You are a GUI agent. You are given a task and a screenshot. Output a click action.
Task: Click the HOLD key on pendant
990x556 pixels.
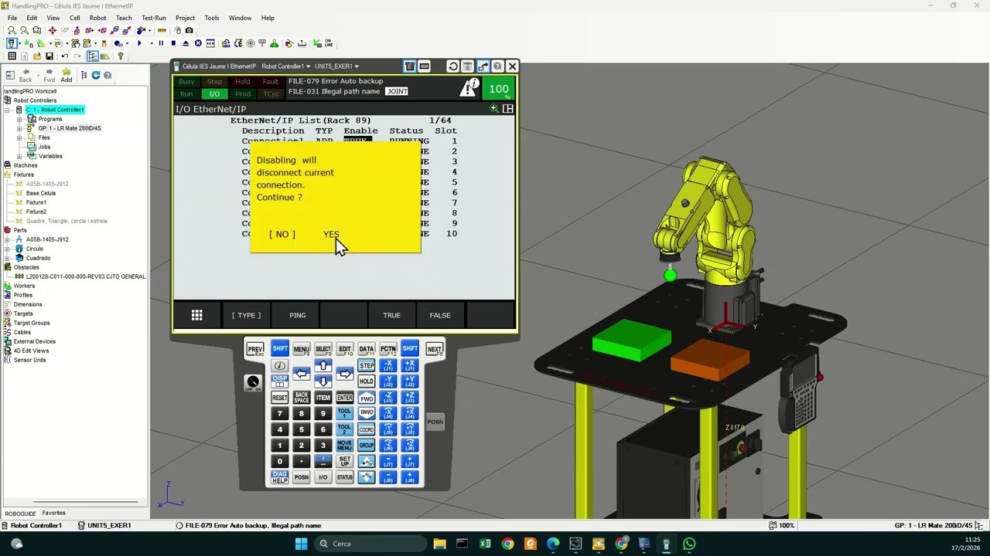[367, 381]
